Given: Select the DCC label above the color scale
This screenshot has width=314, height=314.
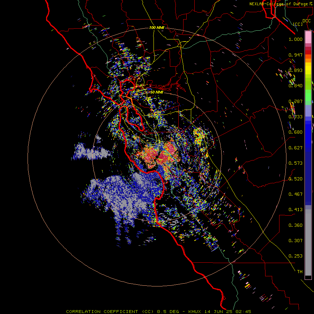Looking at the screenshot, I should [x=306, y=21].
